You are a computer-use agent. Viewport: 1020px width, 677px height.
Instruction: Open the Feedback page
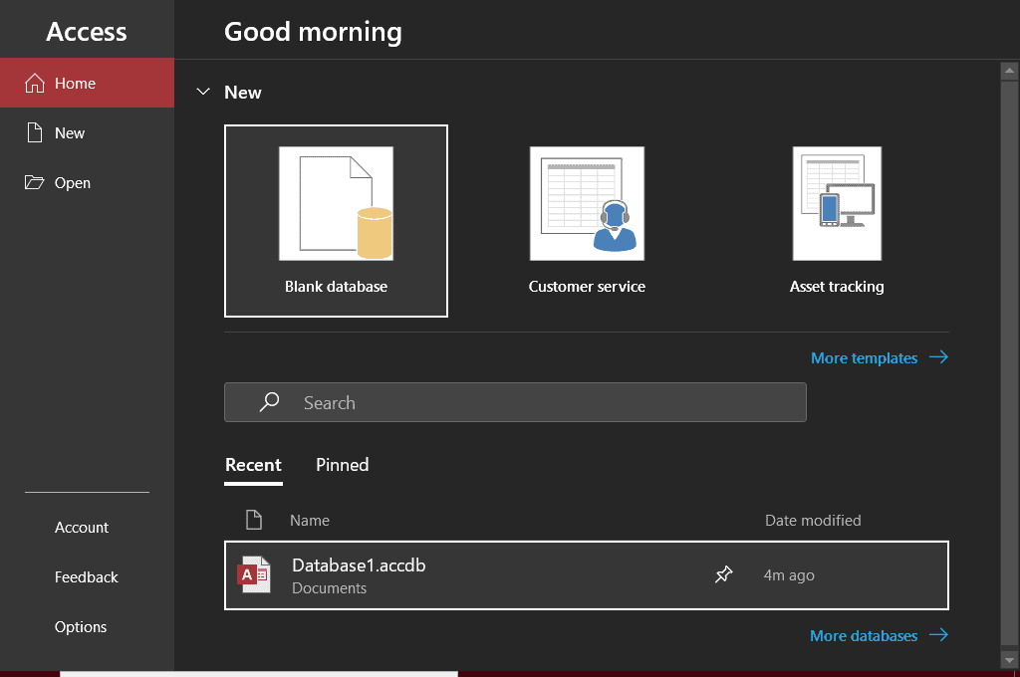(87, 577)
